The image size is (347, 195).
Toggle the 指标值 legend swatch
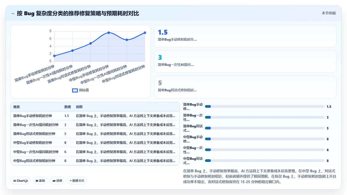pos(75,90)
